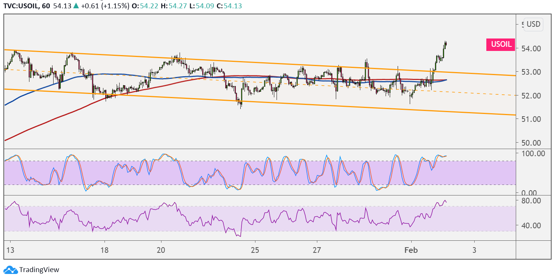Image resolution: width=555 pixels, height=280 pixels.
Task: Click the 27 date label on time axis
Action: pos(317,250)
